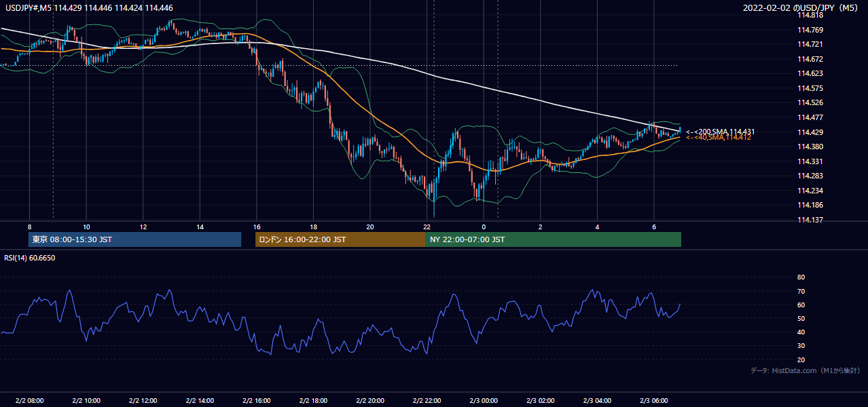Click RSI axis level 50

coord(801,319)
